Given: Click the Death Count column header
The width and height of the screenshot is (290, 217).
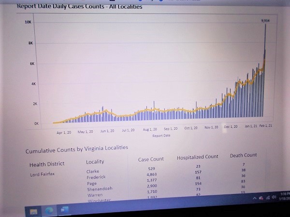Looking at the screenshot, I should 243,155.
